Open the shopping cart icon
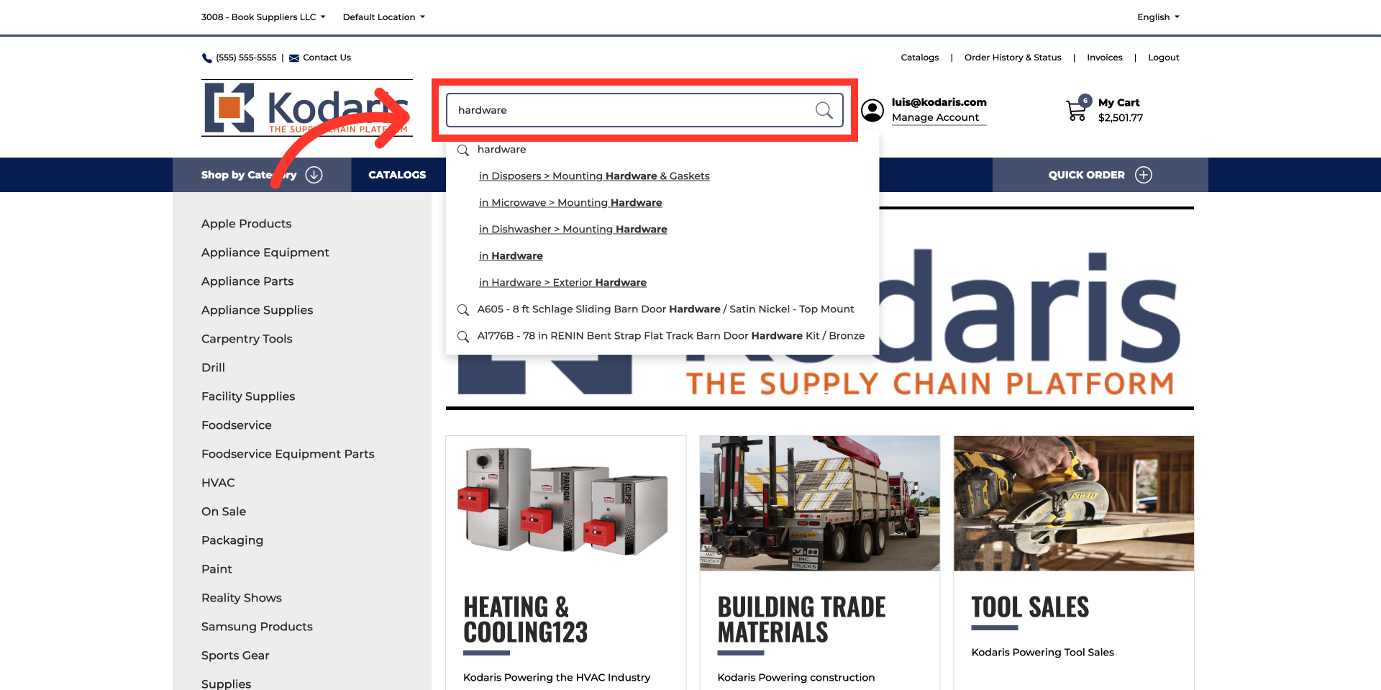The image size is (1381, 690). (x=1077, y=110)
